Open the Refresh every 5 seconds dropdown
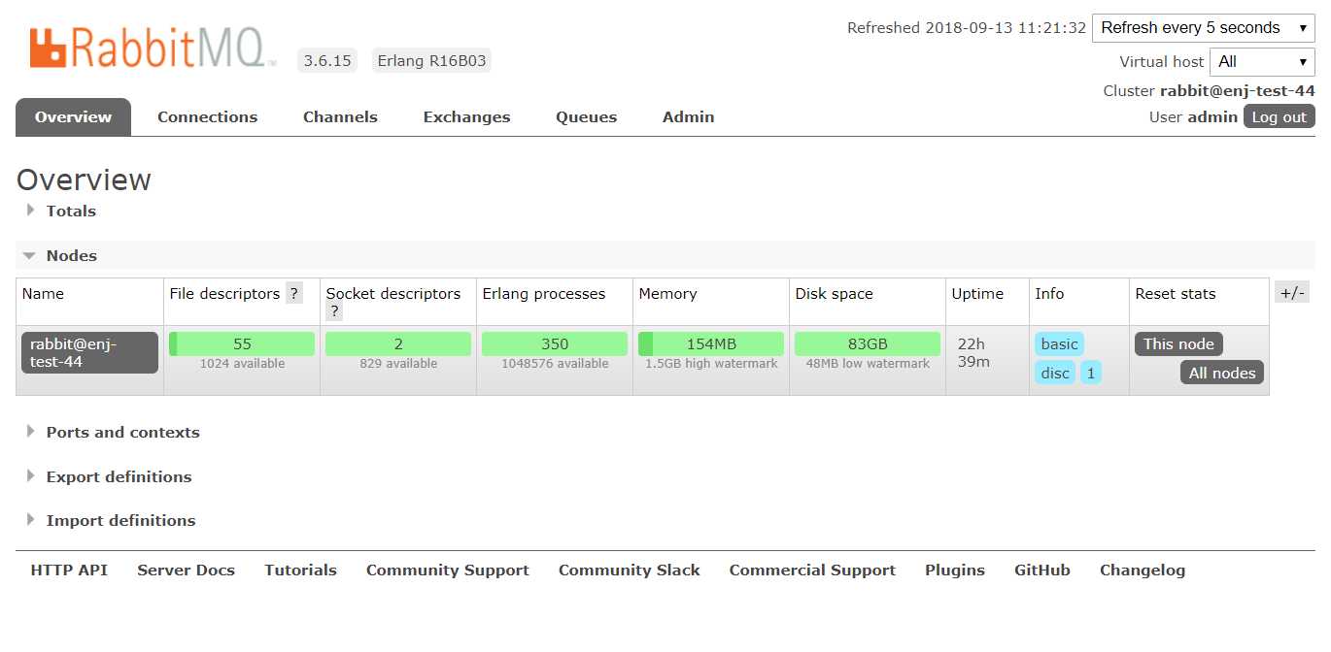 (1204, 28)
